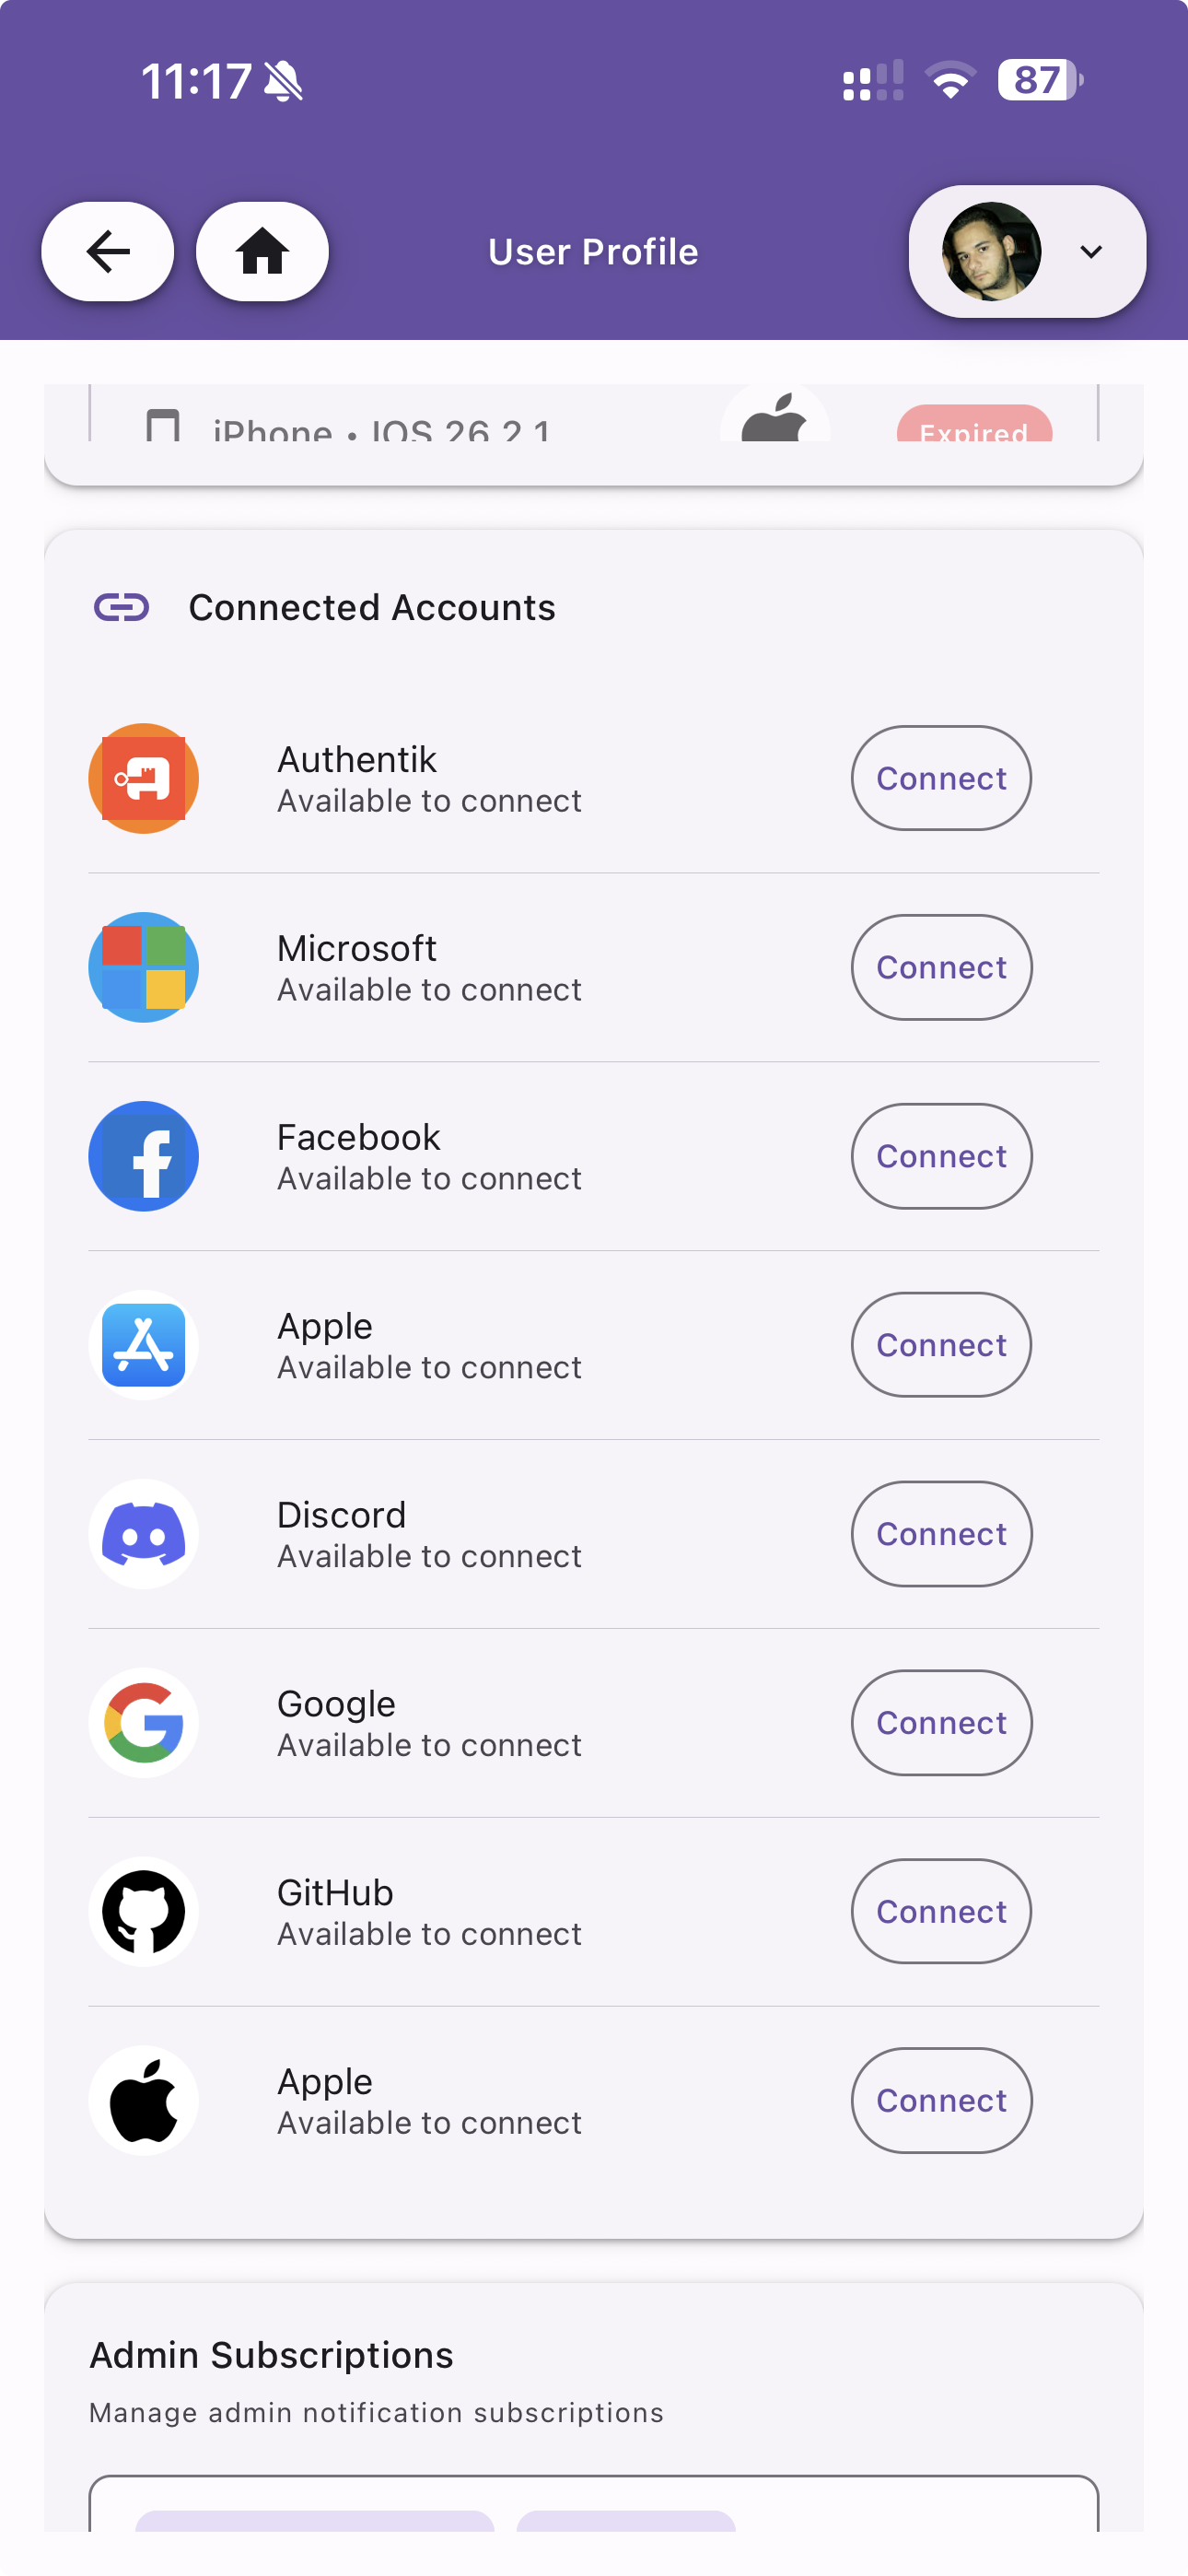Connect Apple account with black Apple logo
This screenshot has width=1188, height=2576.
pyautogui.click(x=941, y=2100)
